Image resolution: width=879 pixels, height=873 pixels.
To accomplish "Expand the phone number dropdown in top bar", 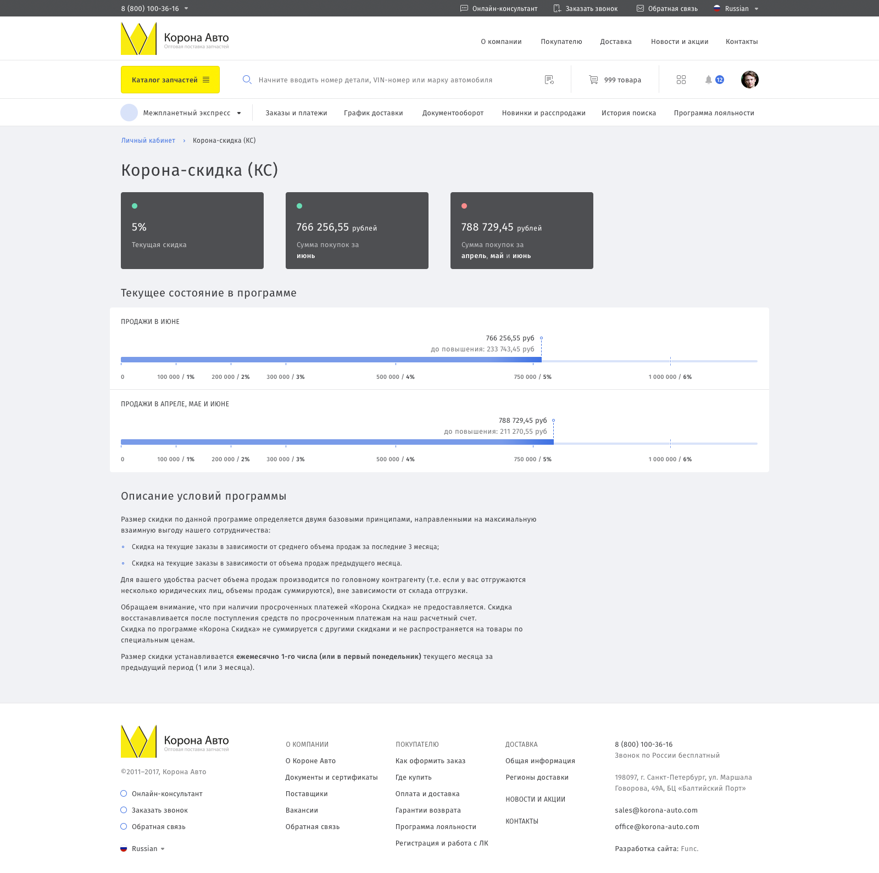I will click(x=186, y=8).
